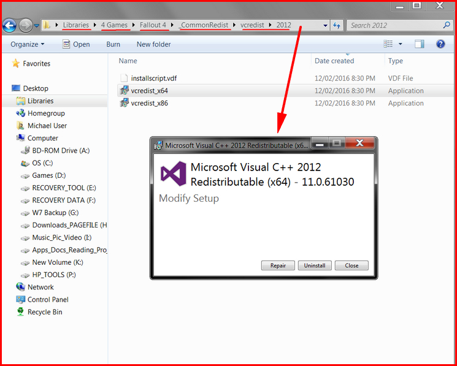Sort by the Name column header
This screenshot has height=366, width=457.
[x=128, y=61]
